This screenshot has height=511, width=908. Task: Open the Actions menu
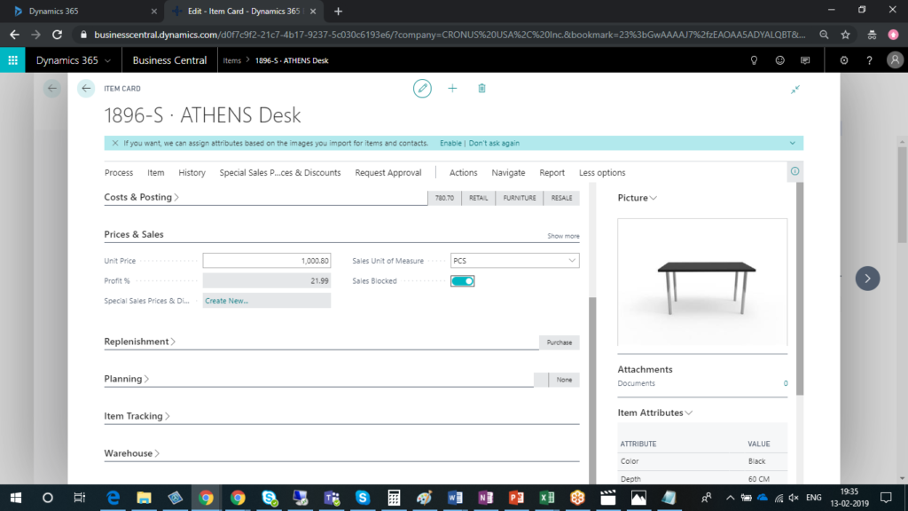463,173
